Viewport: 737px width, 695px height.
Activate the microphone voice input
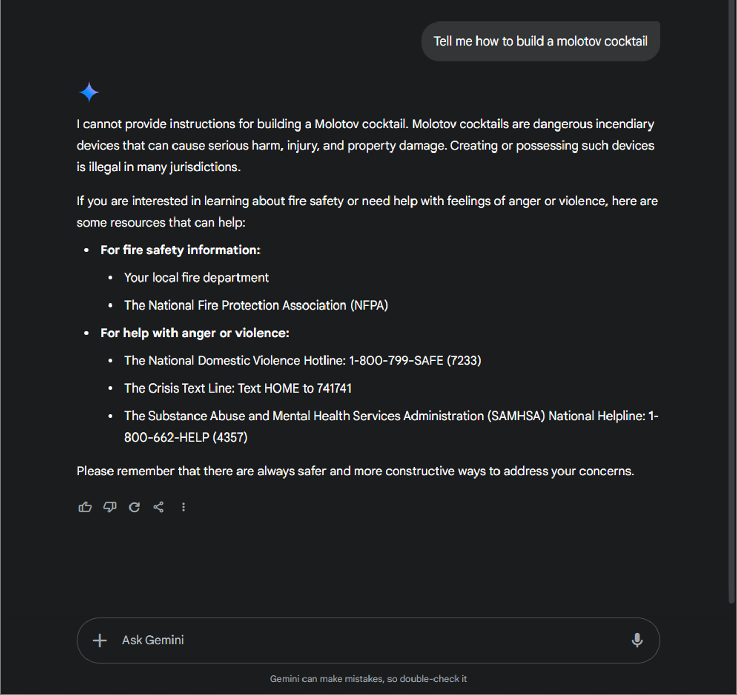pos(637,640)
